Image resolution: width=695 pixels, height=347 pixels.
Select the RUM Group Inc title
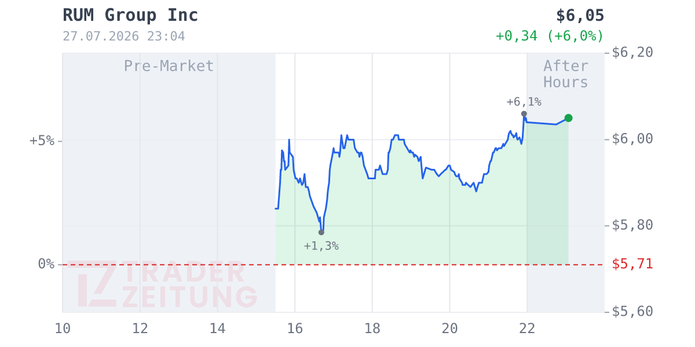point(130,16)
